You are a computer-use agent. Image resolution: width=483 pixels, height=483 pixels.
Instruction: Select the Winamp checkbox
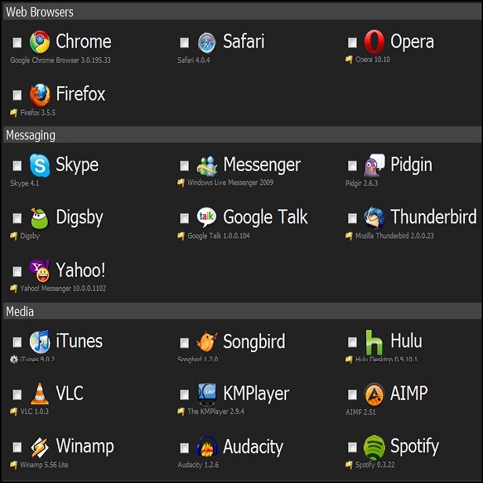point(17,448)
